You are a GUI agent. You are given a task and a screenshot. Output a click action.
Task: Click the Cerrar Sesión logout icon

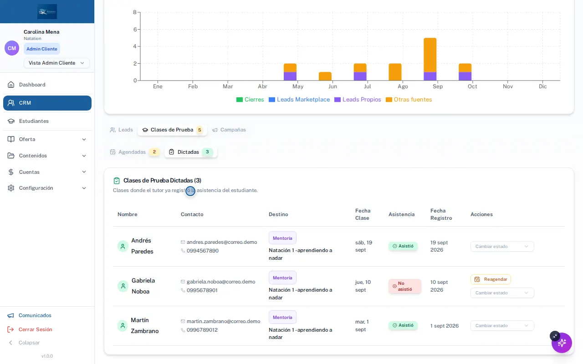pyautogui.click(x=10, y=329)
